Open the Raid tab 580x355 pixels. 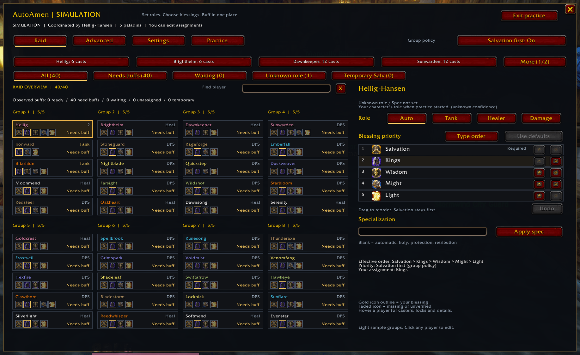pos(40,41)
